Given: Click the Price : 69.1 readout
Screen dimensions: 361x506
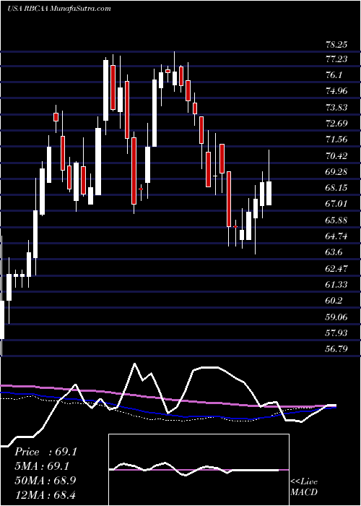Looking at the screenshot, I should (45, 452).
